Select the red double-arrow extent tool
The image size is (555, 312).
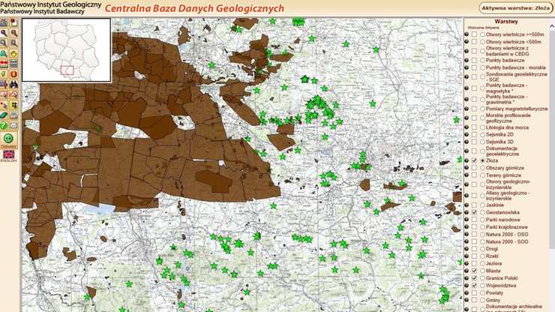(x=4, y=64)
